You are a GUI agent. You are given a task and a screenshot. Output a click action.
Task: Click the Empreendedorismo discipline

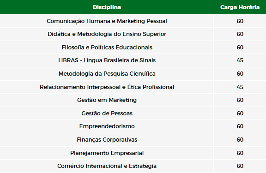(107, 126)
